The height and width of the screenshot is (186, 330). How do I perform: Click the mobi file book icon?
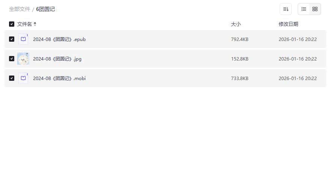point(23,78)
